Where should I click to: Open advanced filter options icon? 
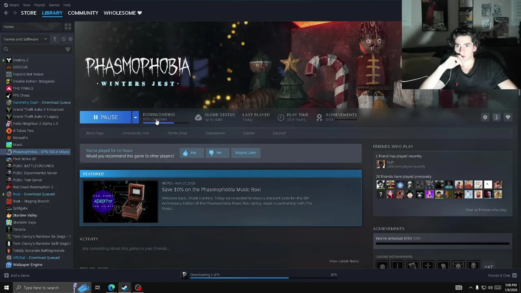pos(68,49)
